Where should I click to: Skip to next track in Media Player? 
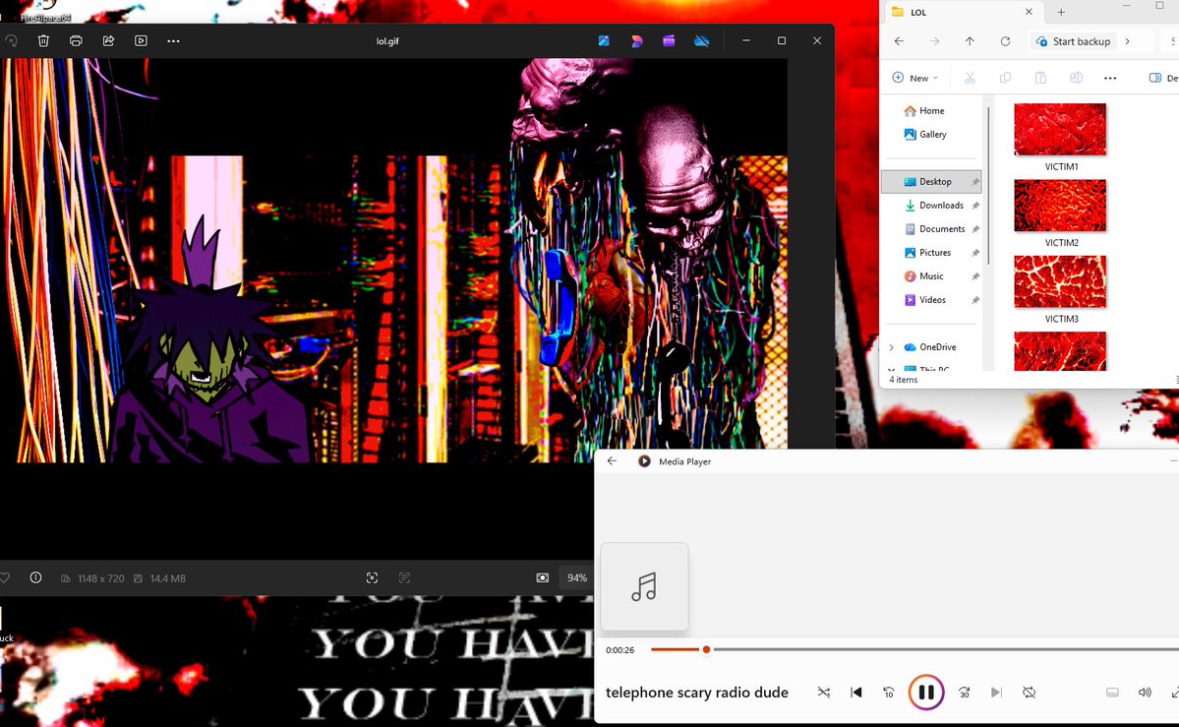(x=996, y=693)
